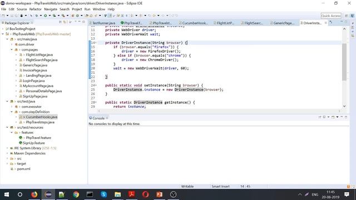356x200 pixels.
Task: Maximize the Package Explorer panel
Action: point(83,22)
